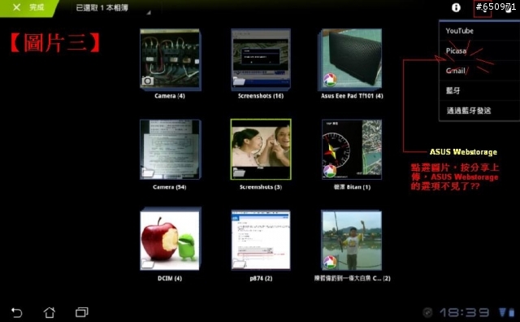
Task: Tap Picasa badge on Bitan album
Action: tap(330, 171)
